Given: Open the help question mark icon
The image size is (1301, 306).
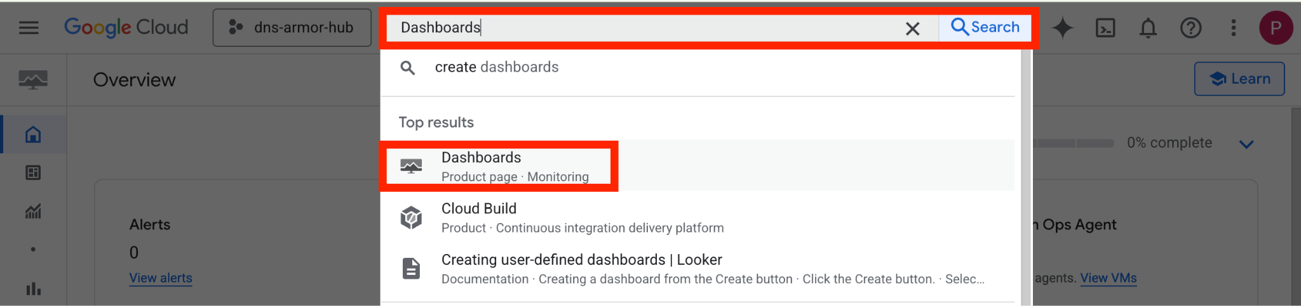Looking at the screenshot, I should pyautogui.click(x=1190, y=28).
